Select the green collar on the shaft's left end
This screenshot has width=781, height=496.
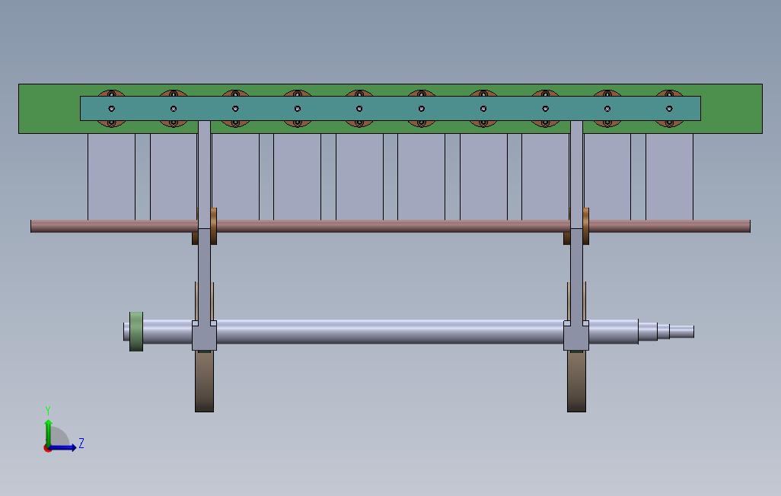click(136, 332)
